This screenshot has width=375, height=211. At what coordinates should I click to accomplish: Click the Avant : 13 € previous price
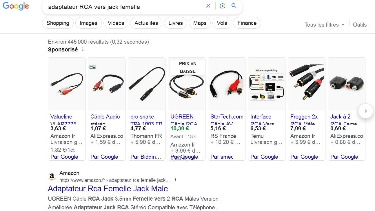coord(184,136)
